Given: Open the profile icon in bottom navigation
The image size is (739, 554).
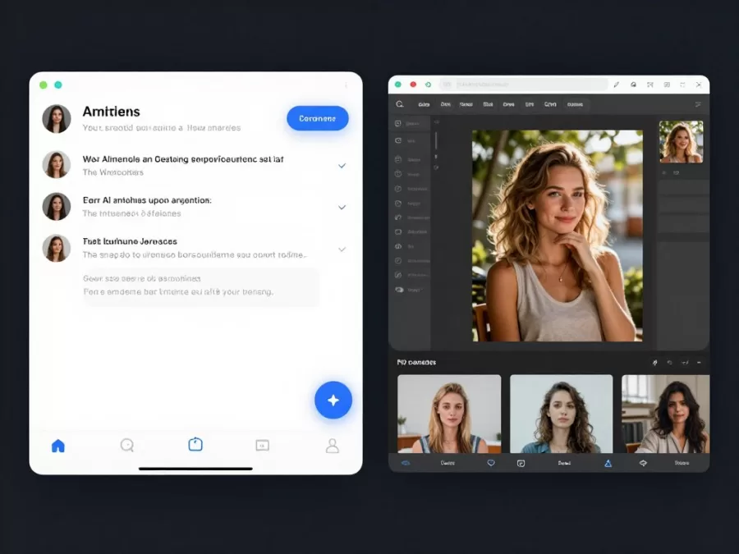Looking at the screenshot, I should pos(333,446).
